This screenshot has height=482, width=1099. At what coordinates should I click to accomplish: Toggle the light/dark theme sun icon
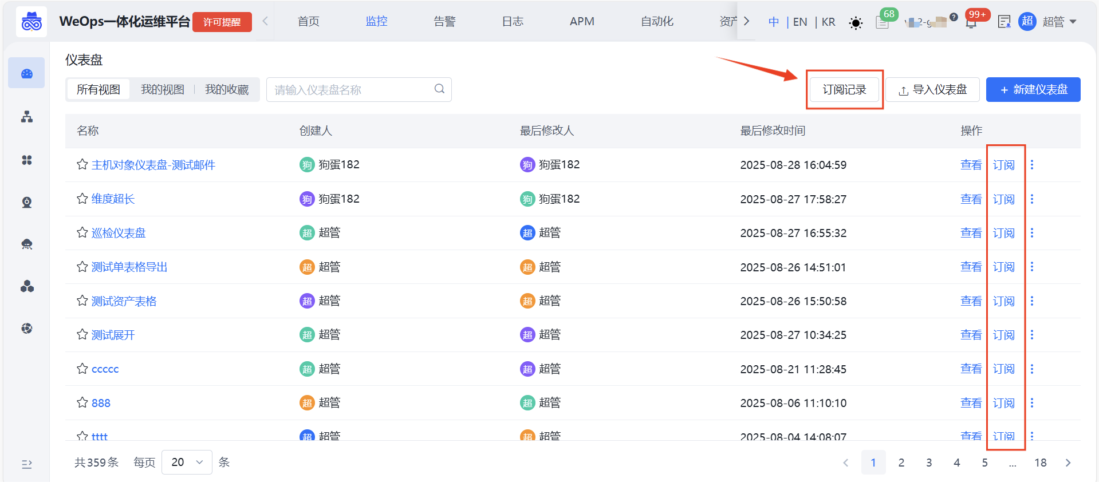click(x=856, y=23)
